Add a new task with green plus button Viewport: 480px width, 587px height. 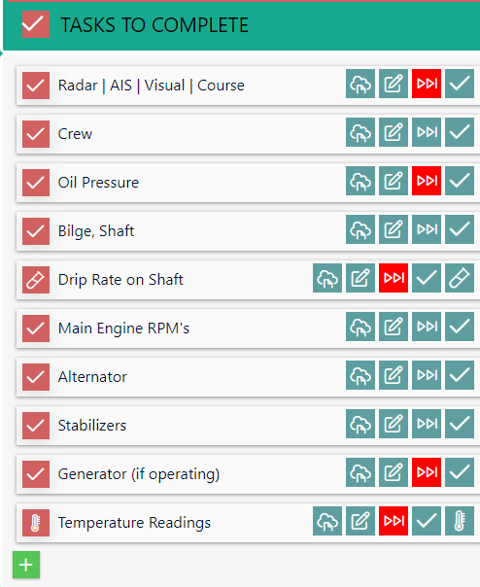[x=26, y=565]
